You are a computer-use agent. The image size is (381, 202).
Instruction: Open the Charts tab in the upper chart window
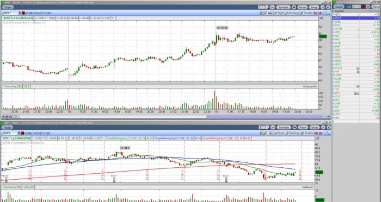tap(8, 8)
